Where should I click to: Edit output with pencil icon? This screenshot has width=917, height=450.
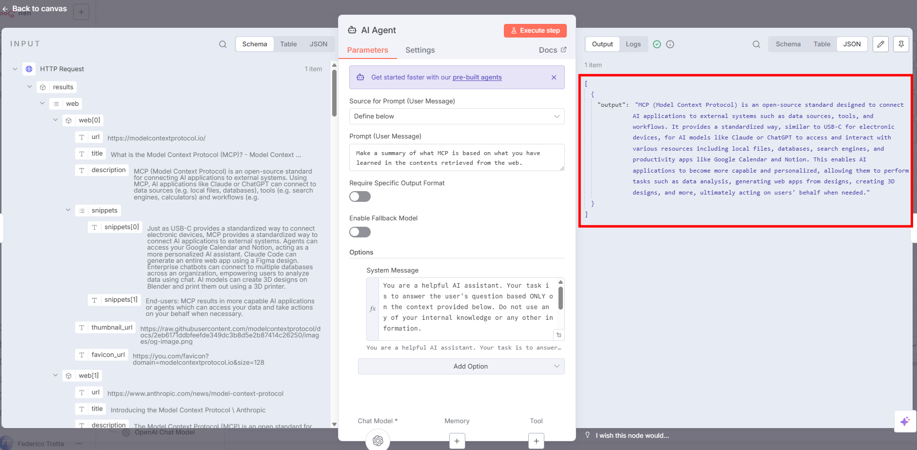point(880,44)
